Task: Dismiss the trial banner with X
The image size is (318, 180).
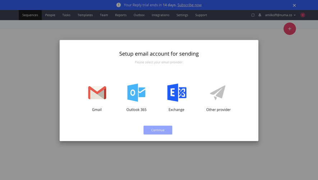Action: (294, 5)
